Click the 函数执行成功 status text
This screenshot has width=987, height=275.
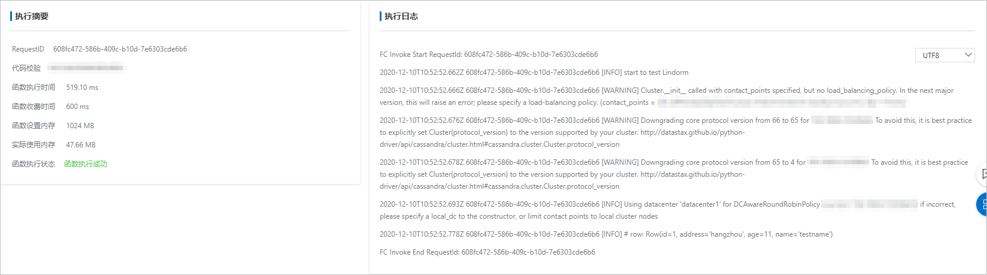pos(86,164)
